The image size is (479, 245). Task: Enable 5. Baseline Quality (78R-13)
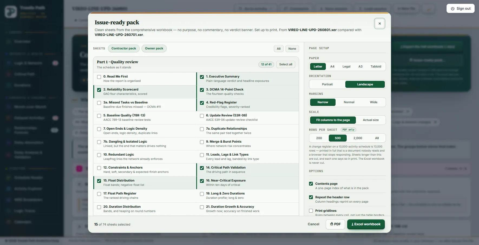coord(99,116)
